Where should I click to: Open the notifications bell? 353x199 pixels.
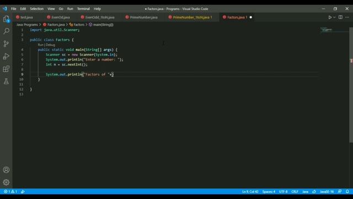click(347, 192)
